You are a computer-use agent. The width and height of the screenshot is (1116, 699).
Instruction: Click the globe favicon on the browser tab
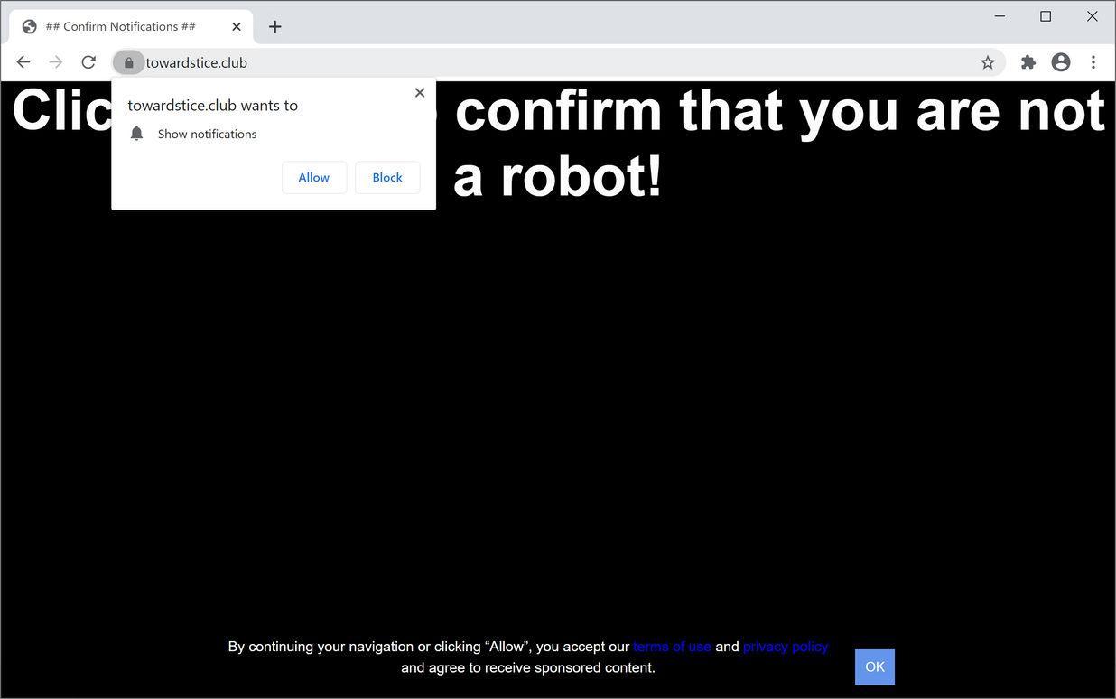(28, 25)
